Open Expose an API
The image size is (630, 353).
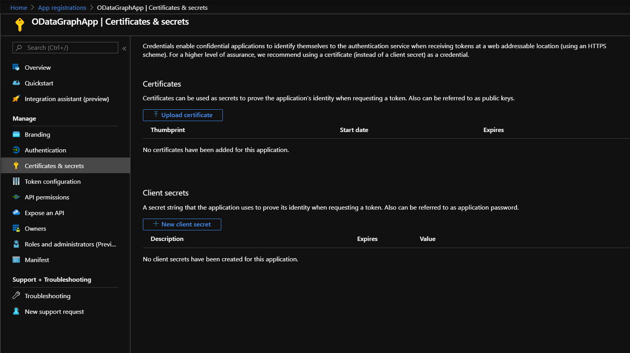pyautogui.click(x=65, y=213)
